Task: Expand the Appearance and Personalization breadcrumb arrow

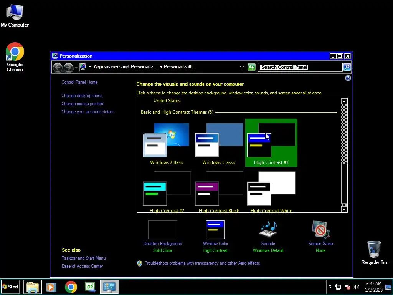Action: pyautogui.click(x=161, y=67)
